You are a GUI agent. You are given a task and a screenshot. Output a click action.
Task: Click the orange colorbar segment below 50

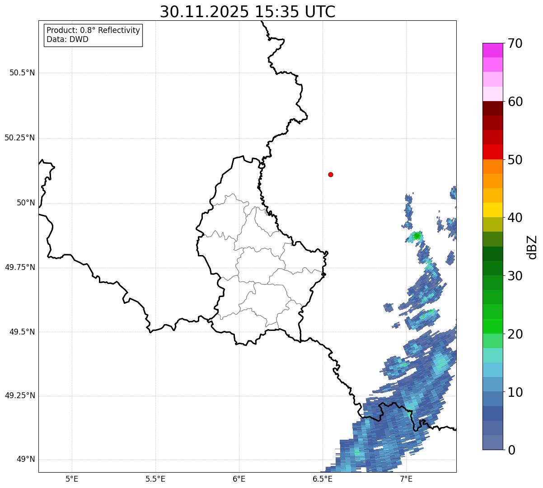492,167
